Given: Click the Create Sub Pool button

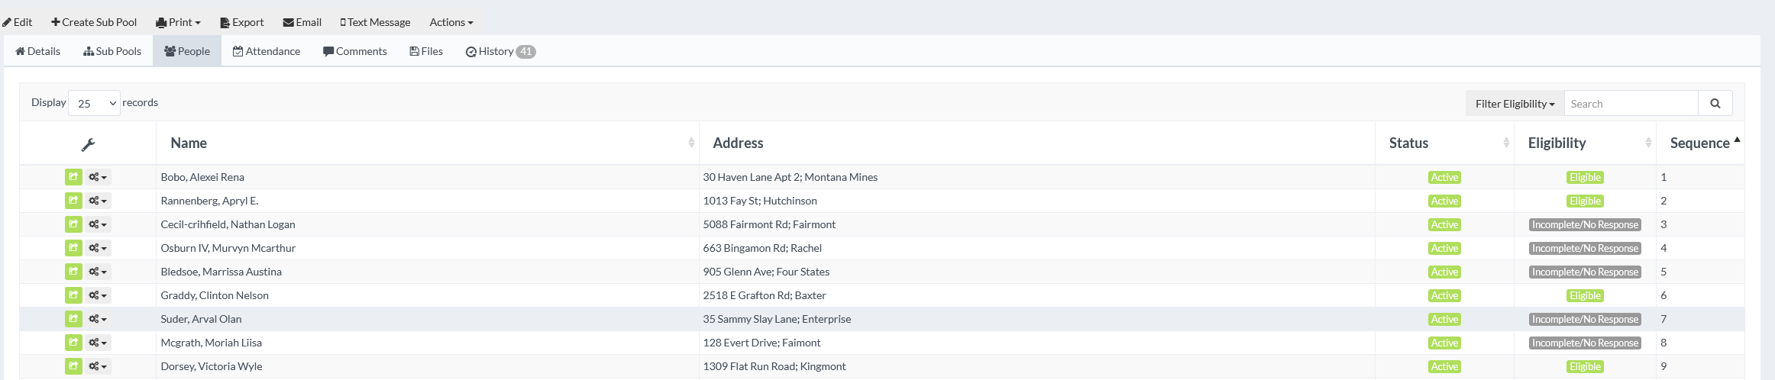Looking at the screenshot, I should 94,22.
